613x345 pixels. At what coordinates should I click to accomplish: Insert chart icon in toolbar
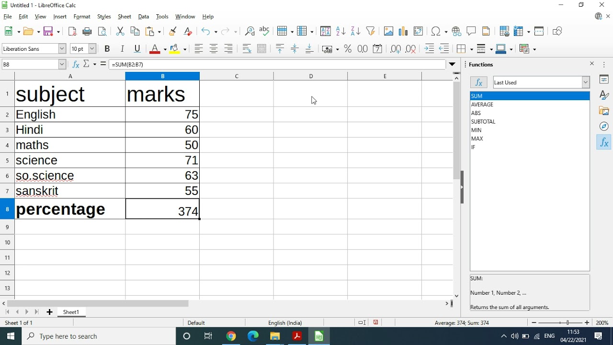(403, 31)
